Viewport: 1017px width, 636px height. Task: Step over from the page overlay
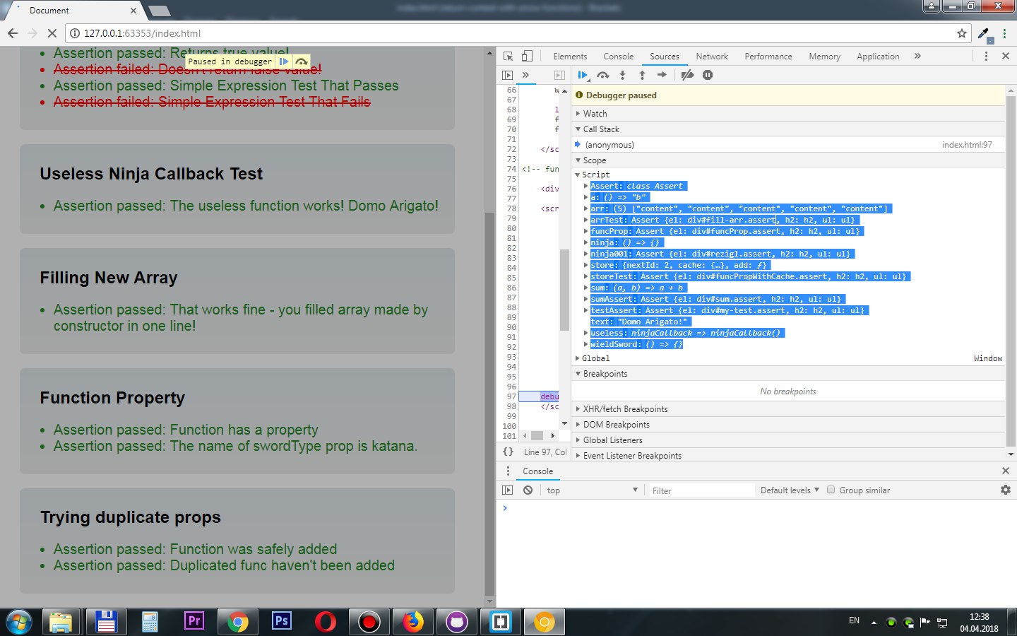(302, 61)
